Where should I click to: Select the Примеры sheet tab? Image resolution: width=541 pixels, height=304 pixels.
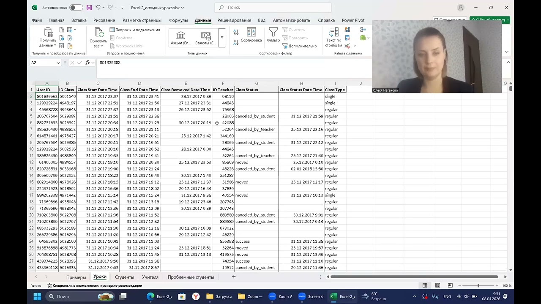[76, 277]
